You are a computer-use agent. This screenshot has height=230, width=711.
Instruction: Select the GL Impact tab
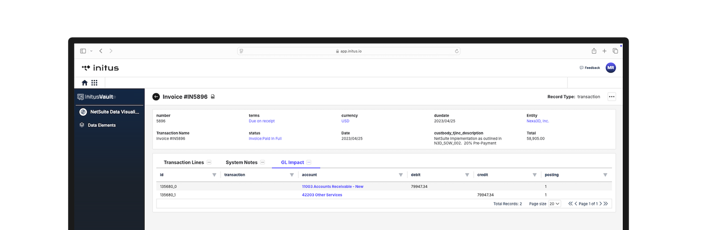(292, 162)
